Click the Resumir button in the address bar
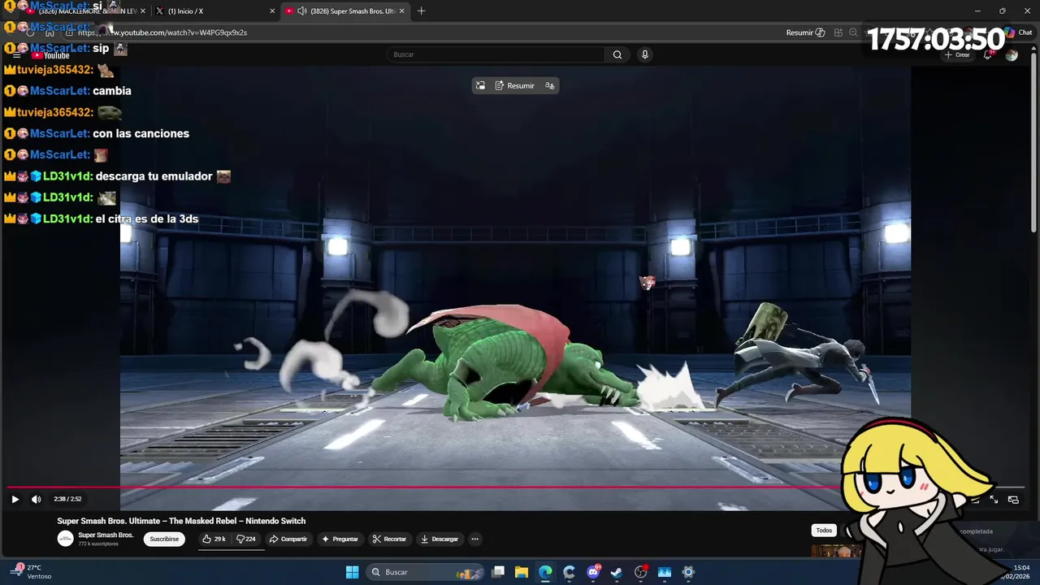1040x585 pixels. click(805, 32)
